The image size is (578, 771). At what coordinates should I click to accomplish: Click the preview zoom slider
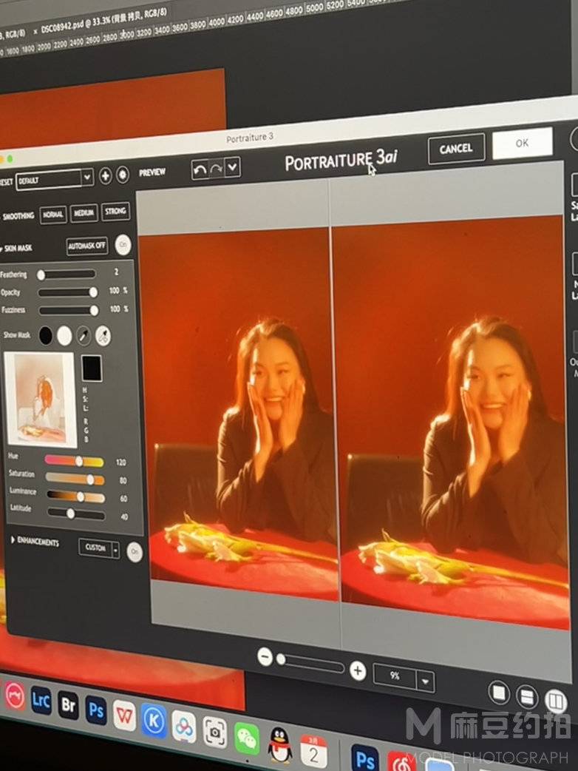[x=310, y=662]
